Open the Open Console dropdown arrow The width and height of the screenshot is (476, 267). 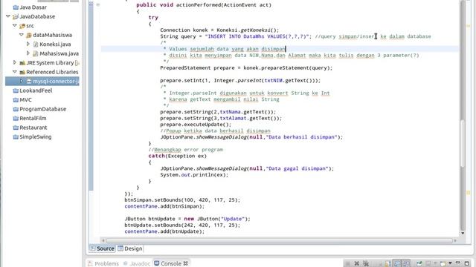pos(450,263)
